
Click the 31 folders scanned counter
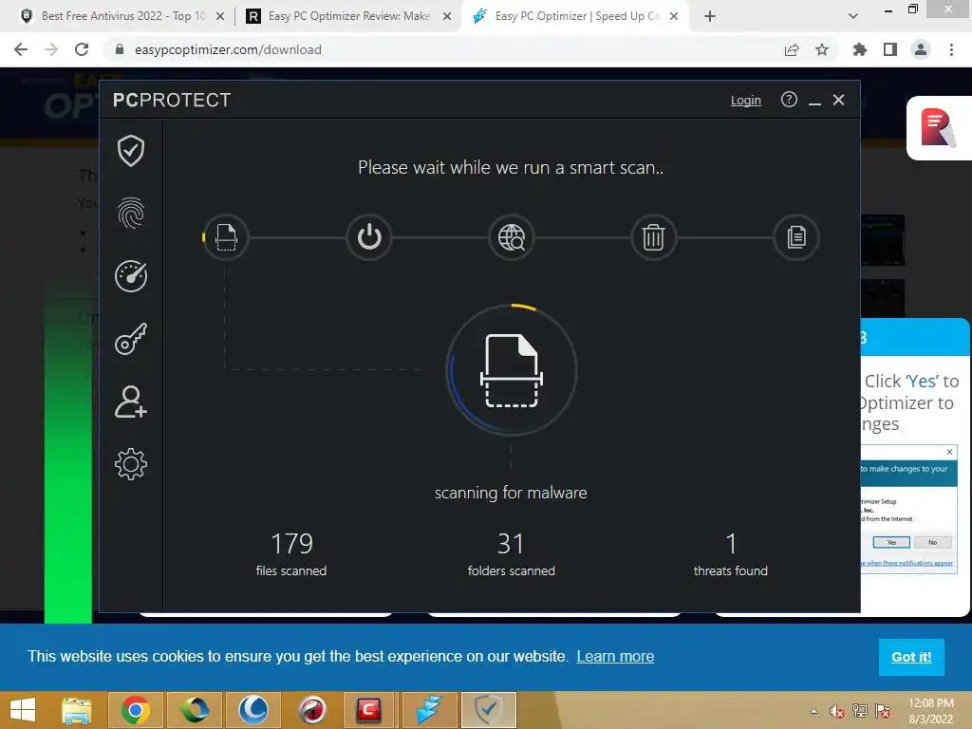pos(512,554)
